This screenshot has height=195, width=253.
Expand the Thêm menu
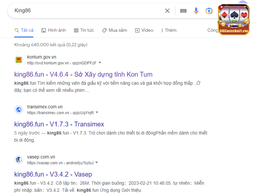pyautogui.click(x=169, y=30)
